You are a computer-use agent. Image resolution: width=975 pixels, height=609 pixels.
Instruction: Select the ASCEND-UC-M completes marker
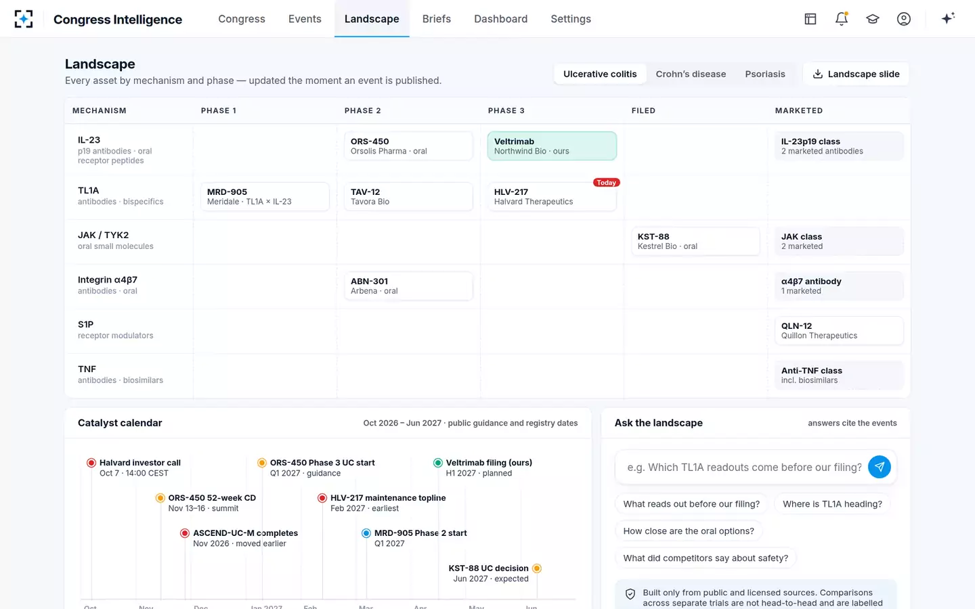click(185, 533)
